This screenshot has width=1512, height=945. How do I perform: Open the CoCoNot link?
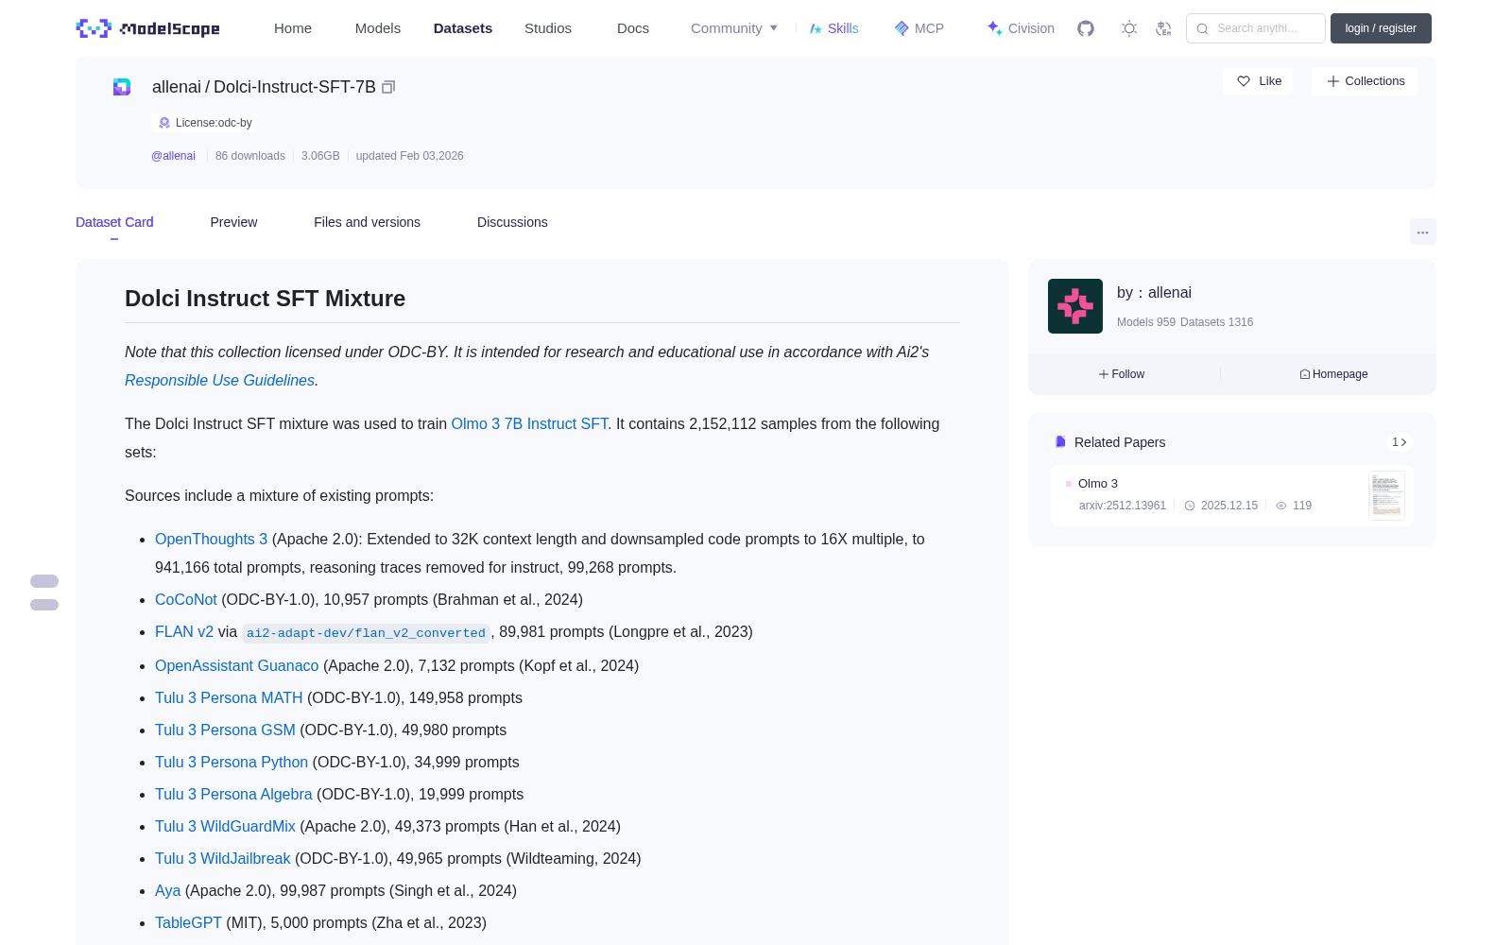[186, 599]
